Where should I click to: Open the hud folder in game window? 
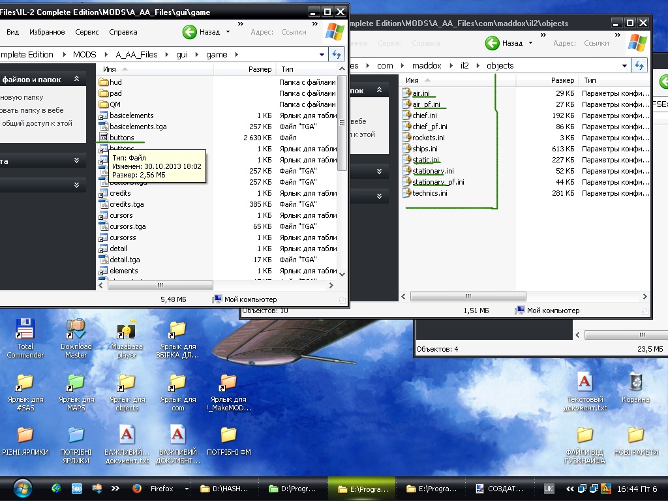[103, 82]
